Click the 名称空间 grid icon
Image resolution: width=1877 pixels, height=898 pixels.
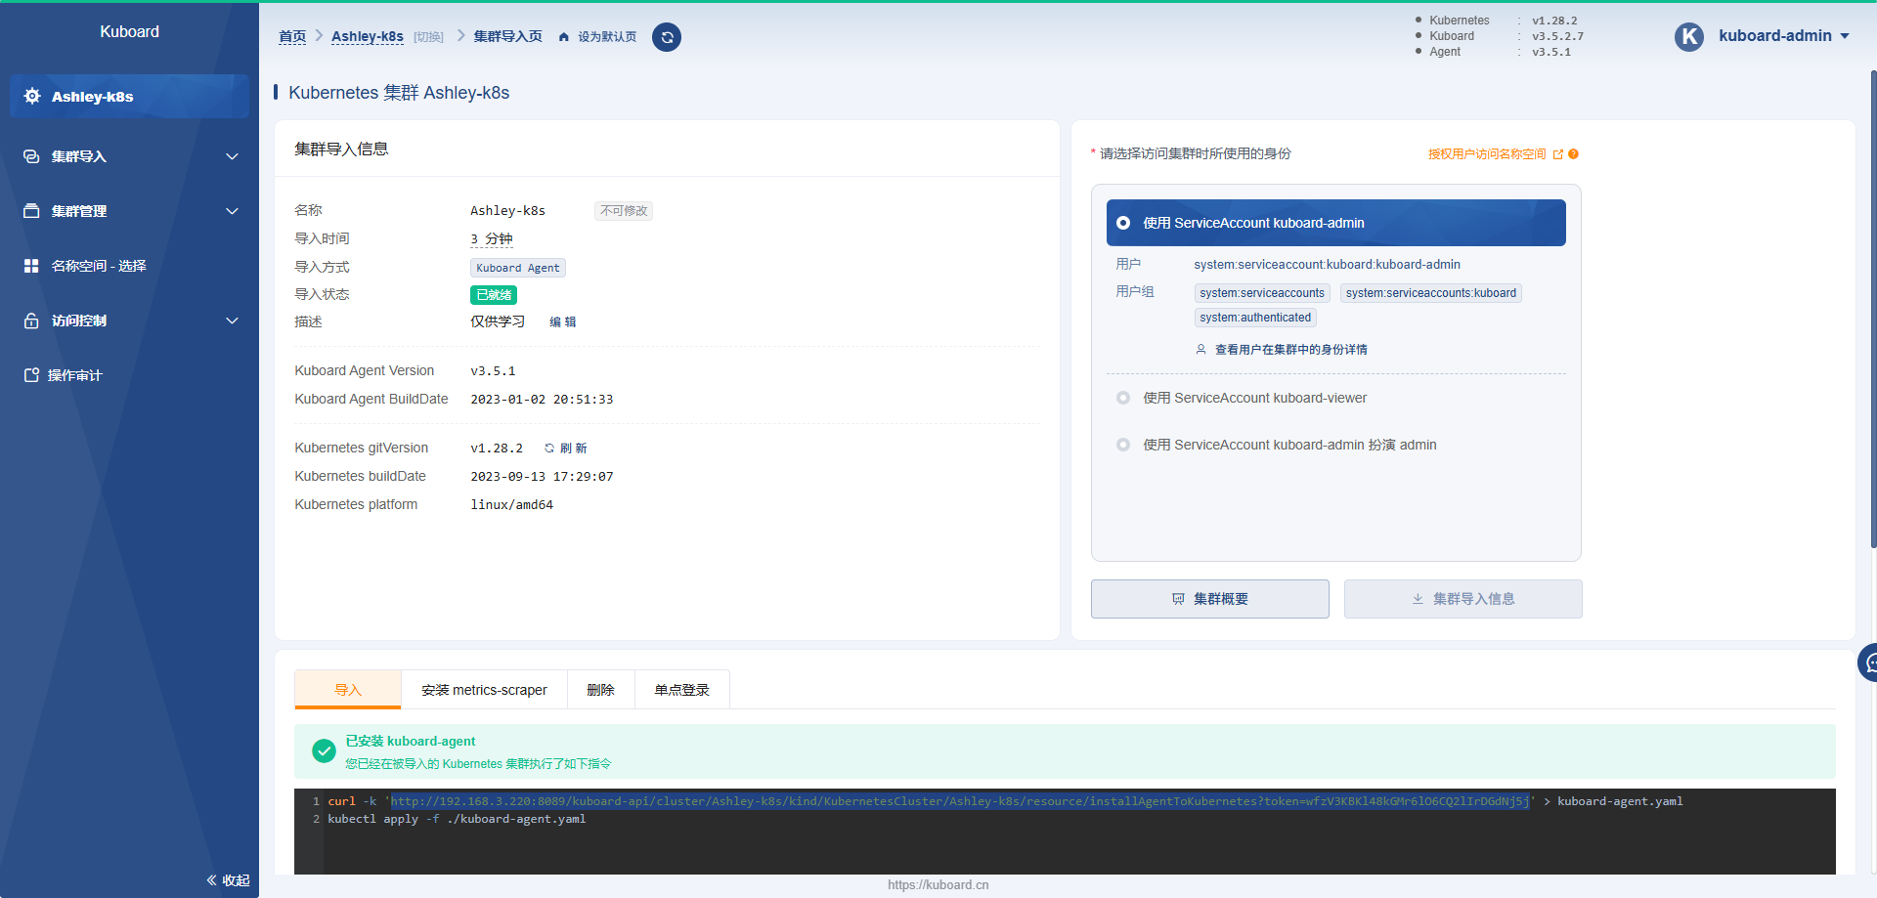(x=31, y=266)
